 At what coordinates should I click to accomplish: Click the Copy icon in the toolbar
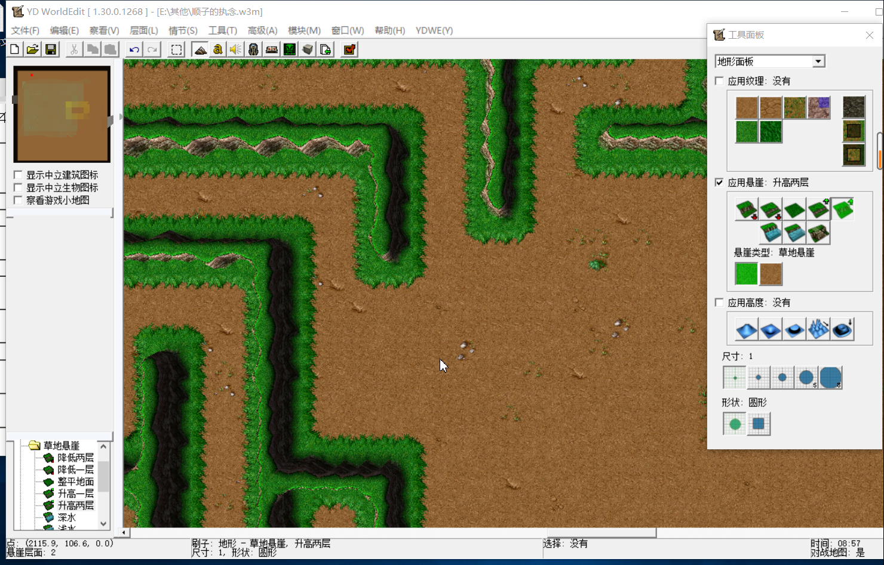(x=93, y=50)
